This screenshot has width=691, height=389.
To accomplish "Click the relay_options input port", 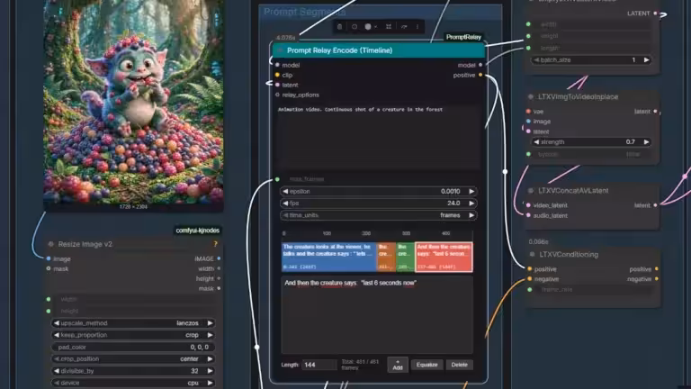I will tap(277, 95).
